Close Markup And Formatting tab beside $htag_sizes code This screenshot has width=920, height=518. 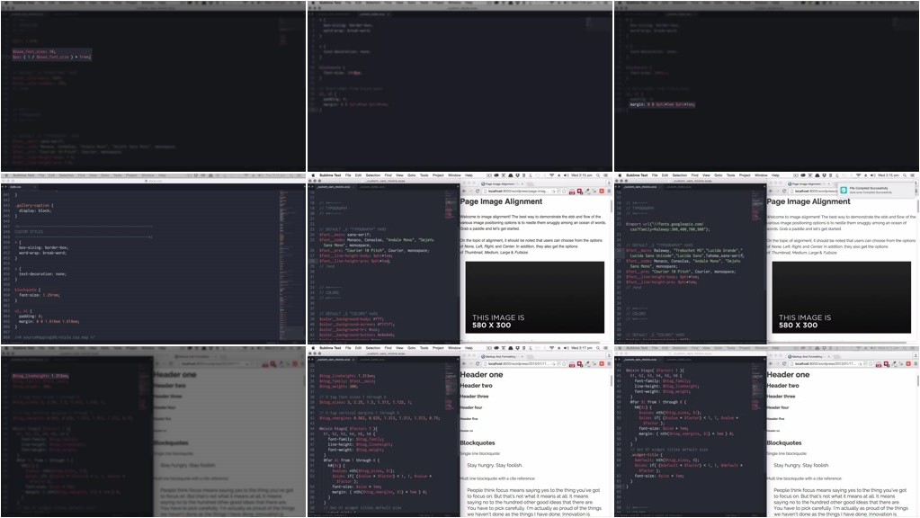(x=523, y=357)
